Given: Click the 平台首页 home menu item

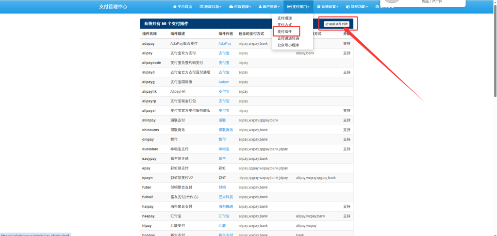Looking at the screenshot, I should pos(182,7).
